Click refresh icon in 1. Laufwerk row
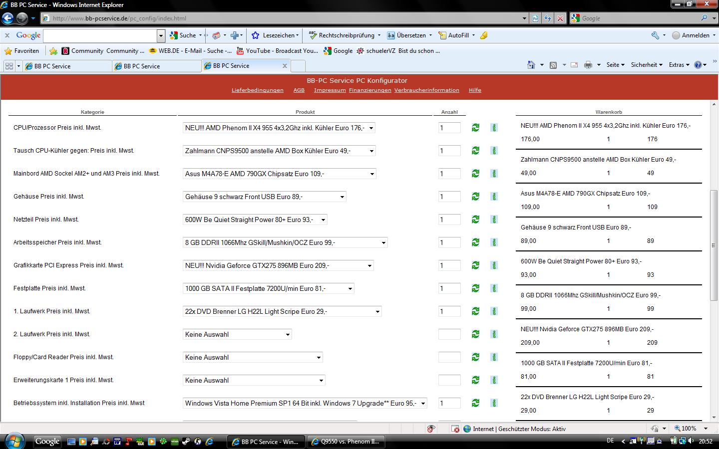This screenshot has height=449, width=719. (475, 311)
